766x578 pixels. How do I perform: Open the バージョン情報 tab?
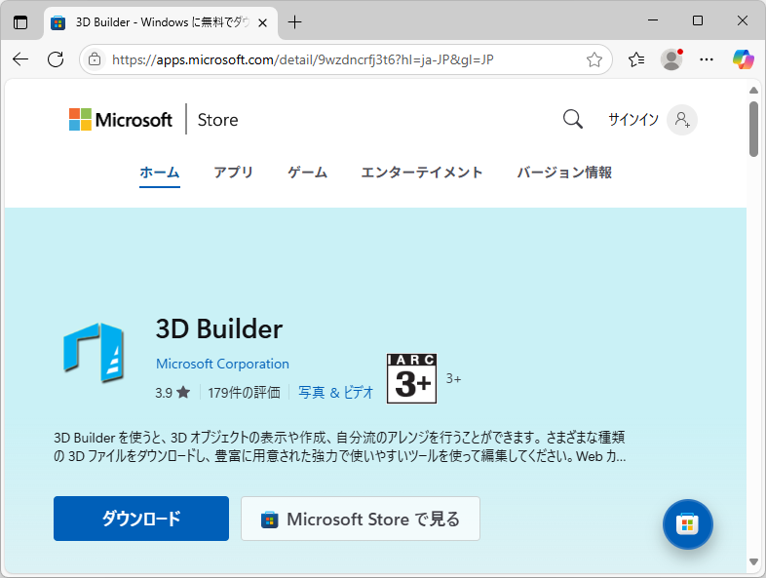(x=564, y=173)
